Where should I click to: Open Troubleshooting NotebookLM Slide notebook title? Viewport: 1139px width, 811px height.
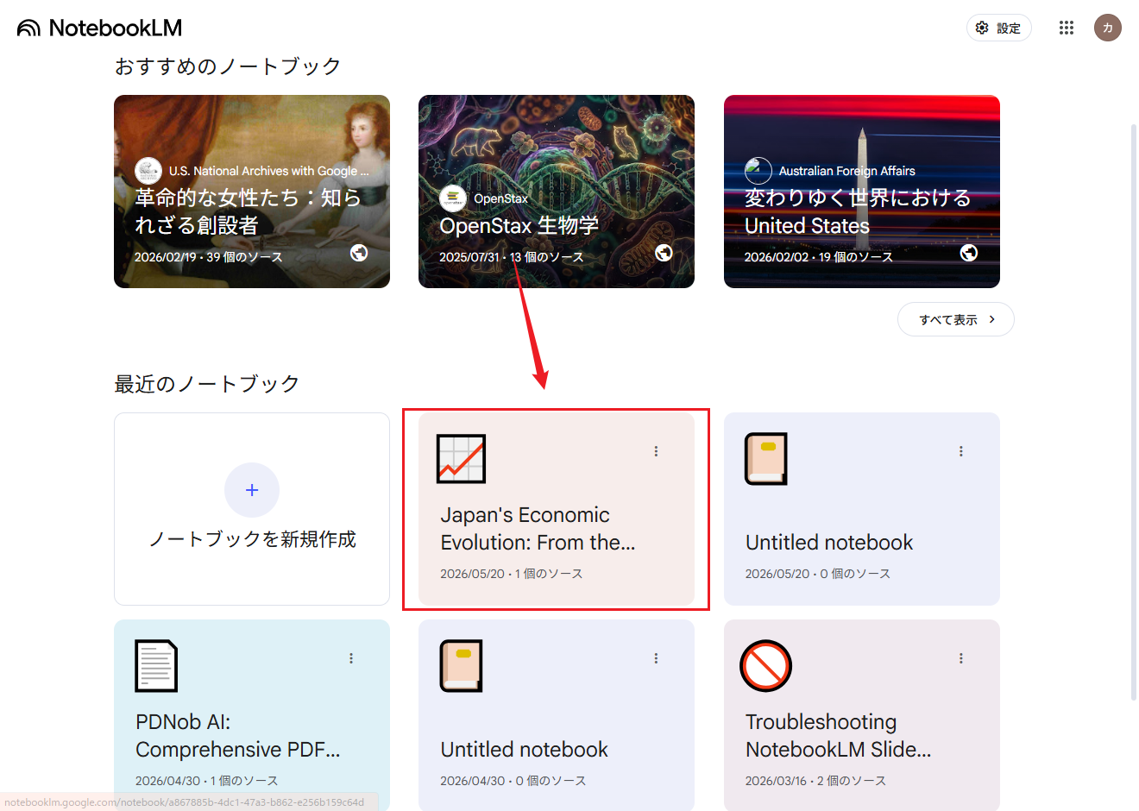tap(839, 736)
